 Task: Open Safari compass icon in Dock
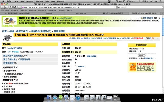tap(55, 97)
